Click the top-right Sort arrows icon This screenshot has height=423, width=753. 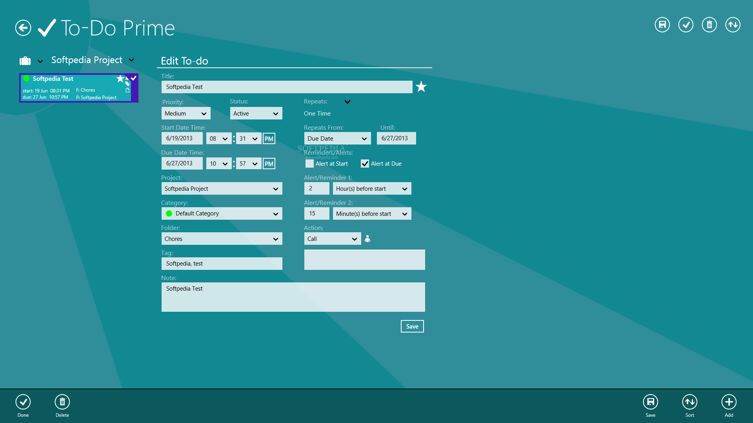[733, 25]
